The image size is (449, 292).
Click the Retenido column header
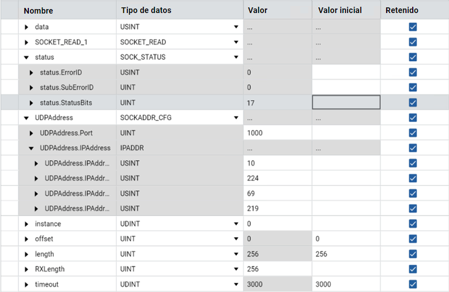(402, 10)
